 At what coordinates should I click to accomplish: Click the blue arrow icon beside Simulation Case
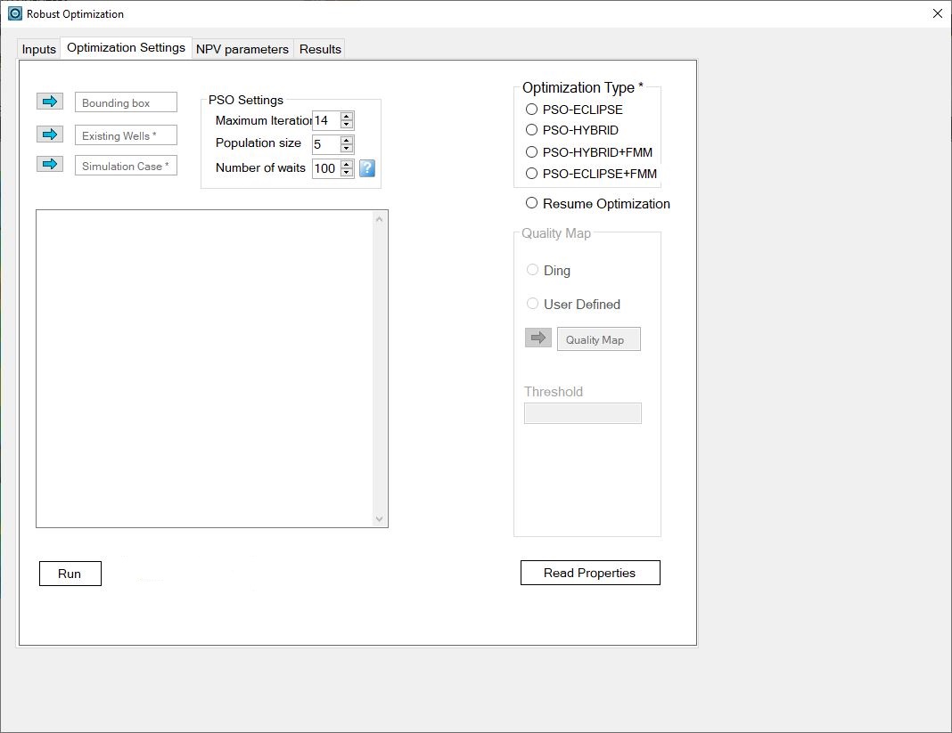[x=50, y=164]
